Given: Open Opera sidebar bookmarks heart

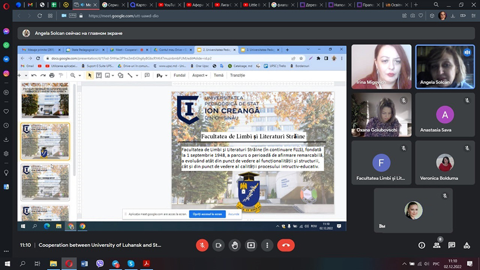Looking at the screenshot, I should 6,112.
